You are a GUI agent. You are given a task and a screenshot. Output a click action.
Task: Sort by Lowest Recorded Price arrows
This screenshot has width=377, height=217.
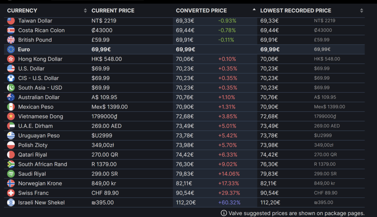point(361,11)
